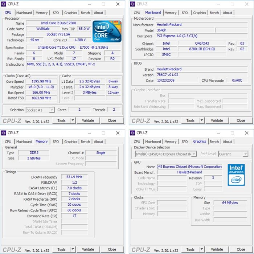Open Tools dropdown arrow in Graphics window
Image resolution: width=254 pixels, height=254 pixels.
tap(202, 249)
